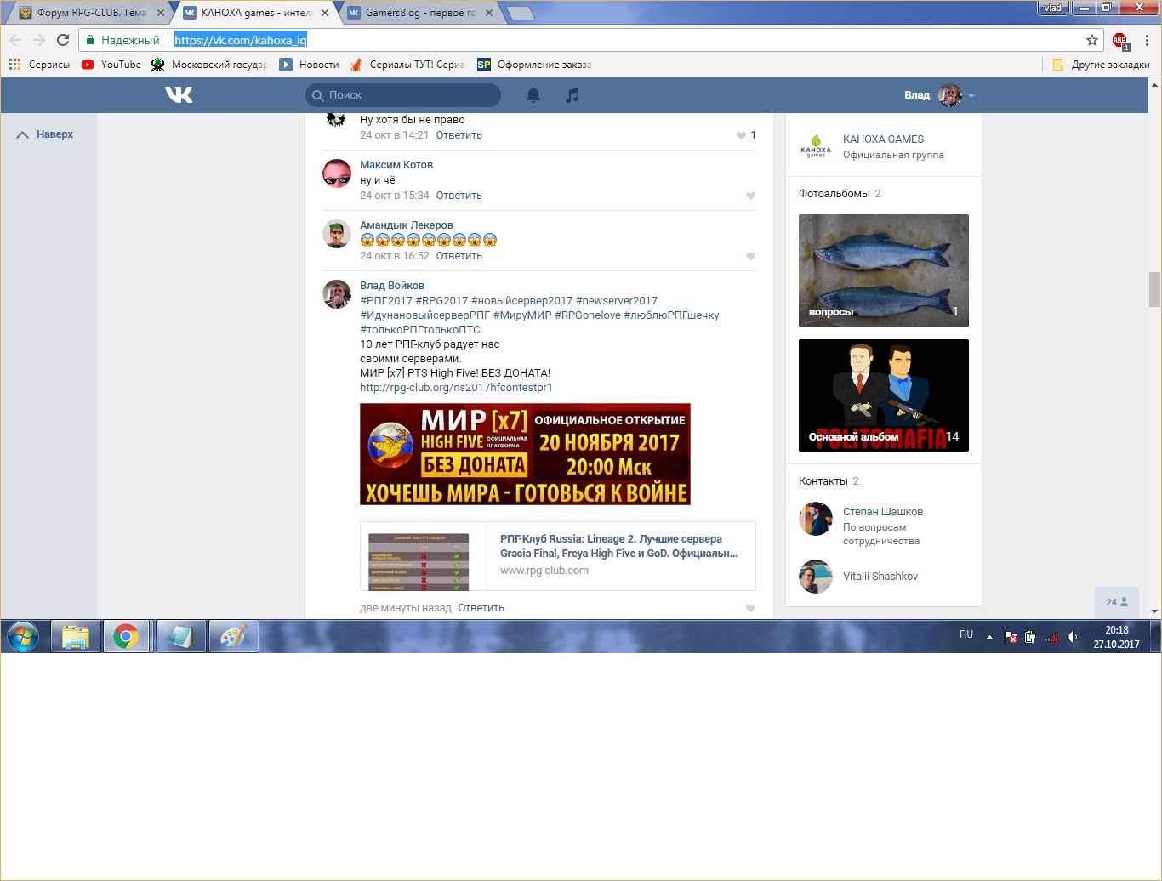Viewport: 1162px width, 881px height.
Task: Show hidden system tray icons
Action: [x=989, y=637]
